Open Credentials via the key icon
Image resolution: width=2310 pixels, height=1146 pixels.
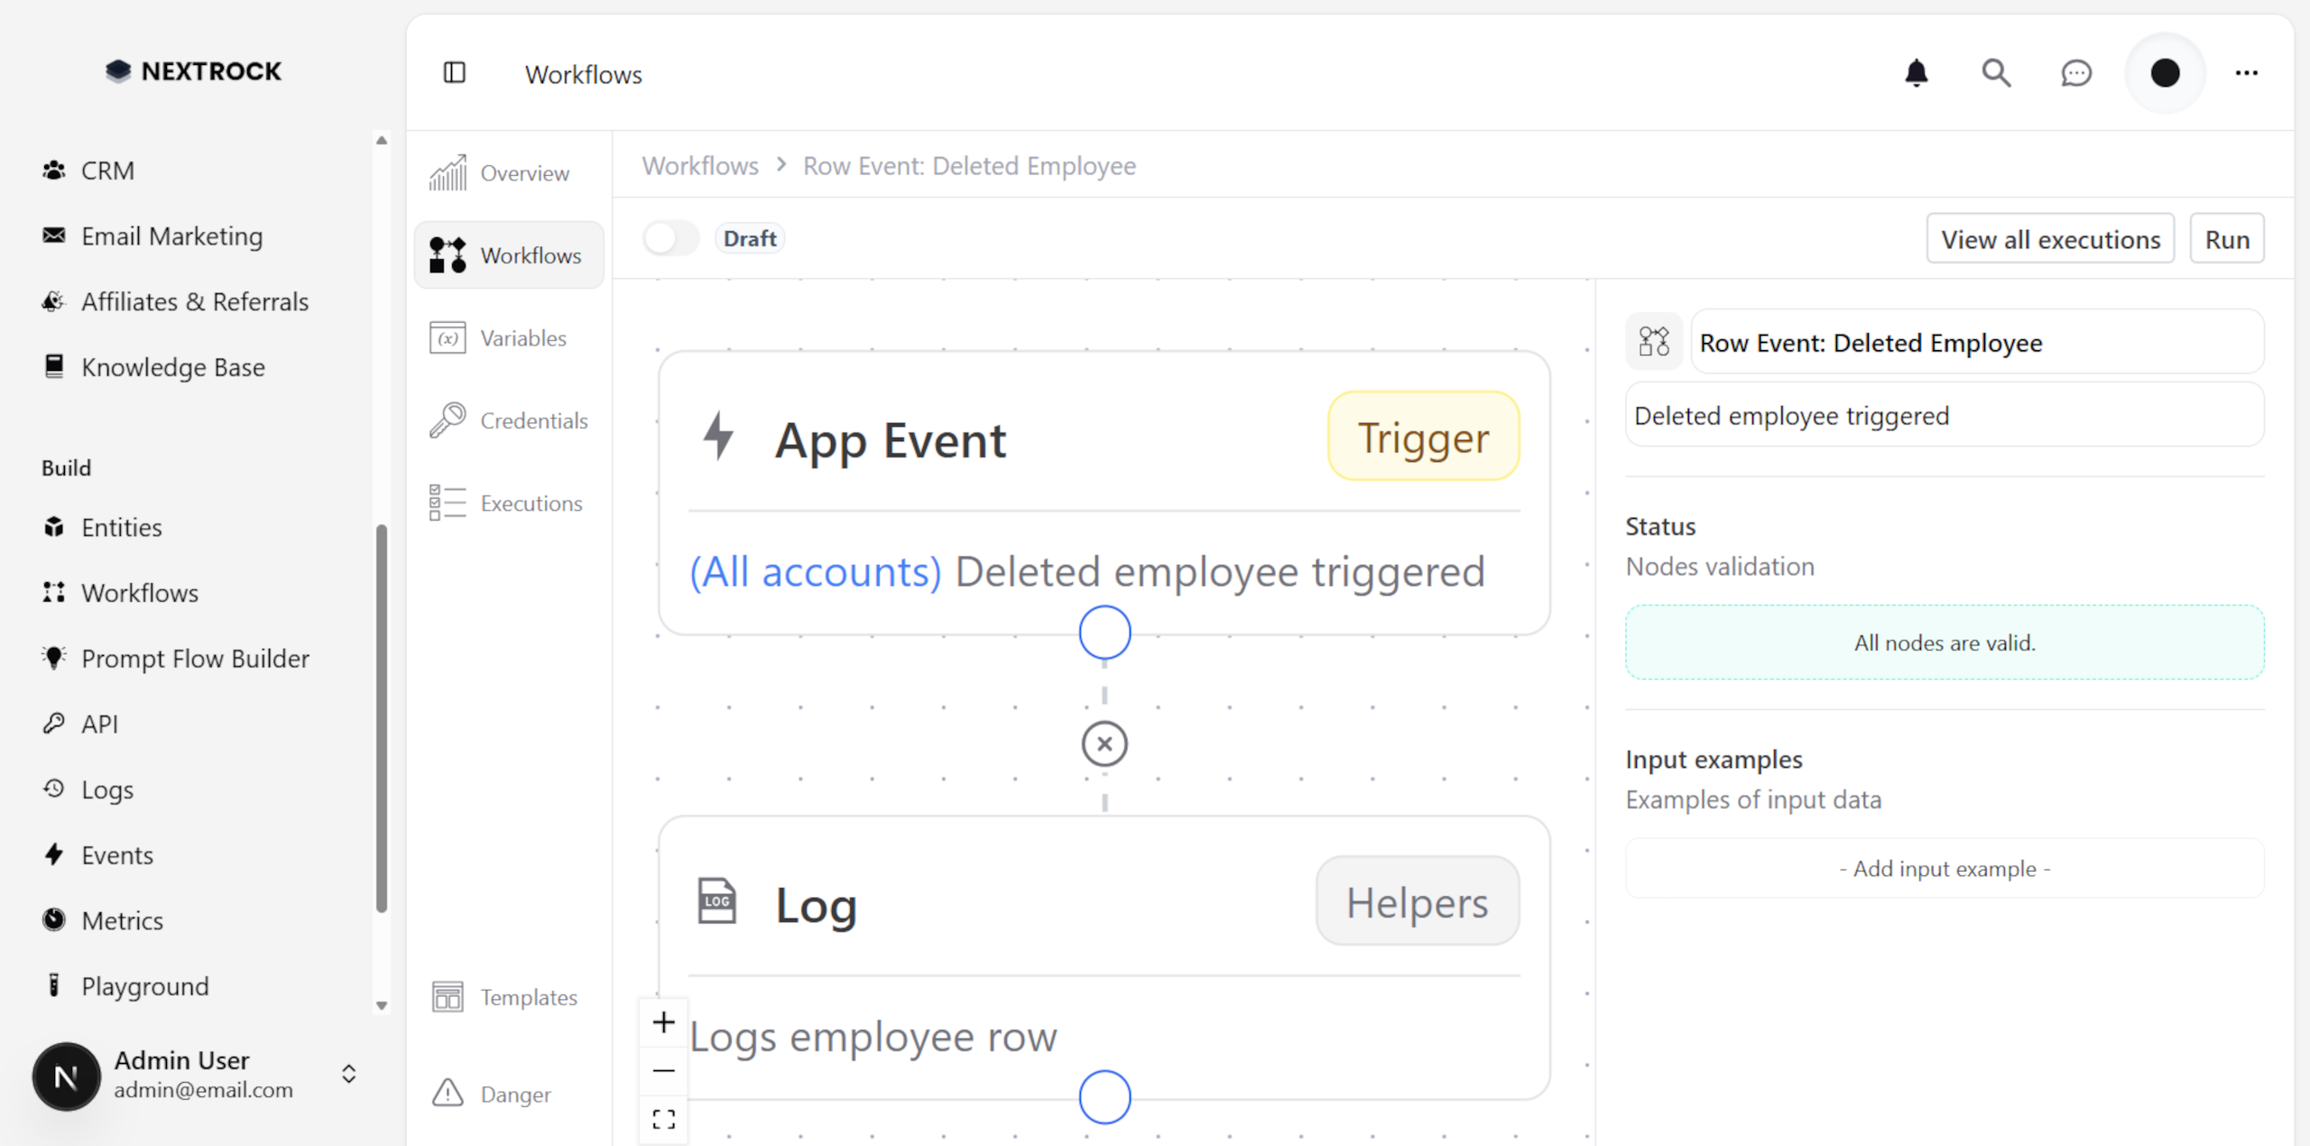pos(447,420)
